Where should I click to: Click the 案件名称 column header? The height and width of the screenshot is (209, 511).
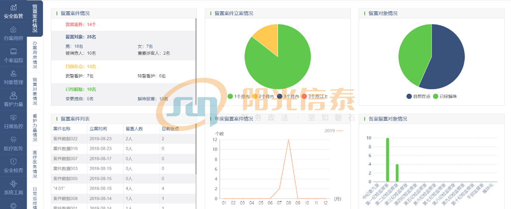click(x=62, y=129)
